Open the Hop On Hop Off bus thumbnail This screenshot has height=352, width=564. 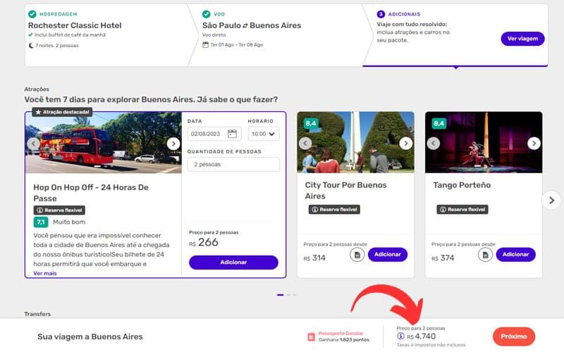point(103,143)
